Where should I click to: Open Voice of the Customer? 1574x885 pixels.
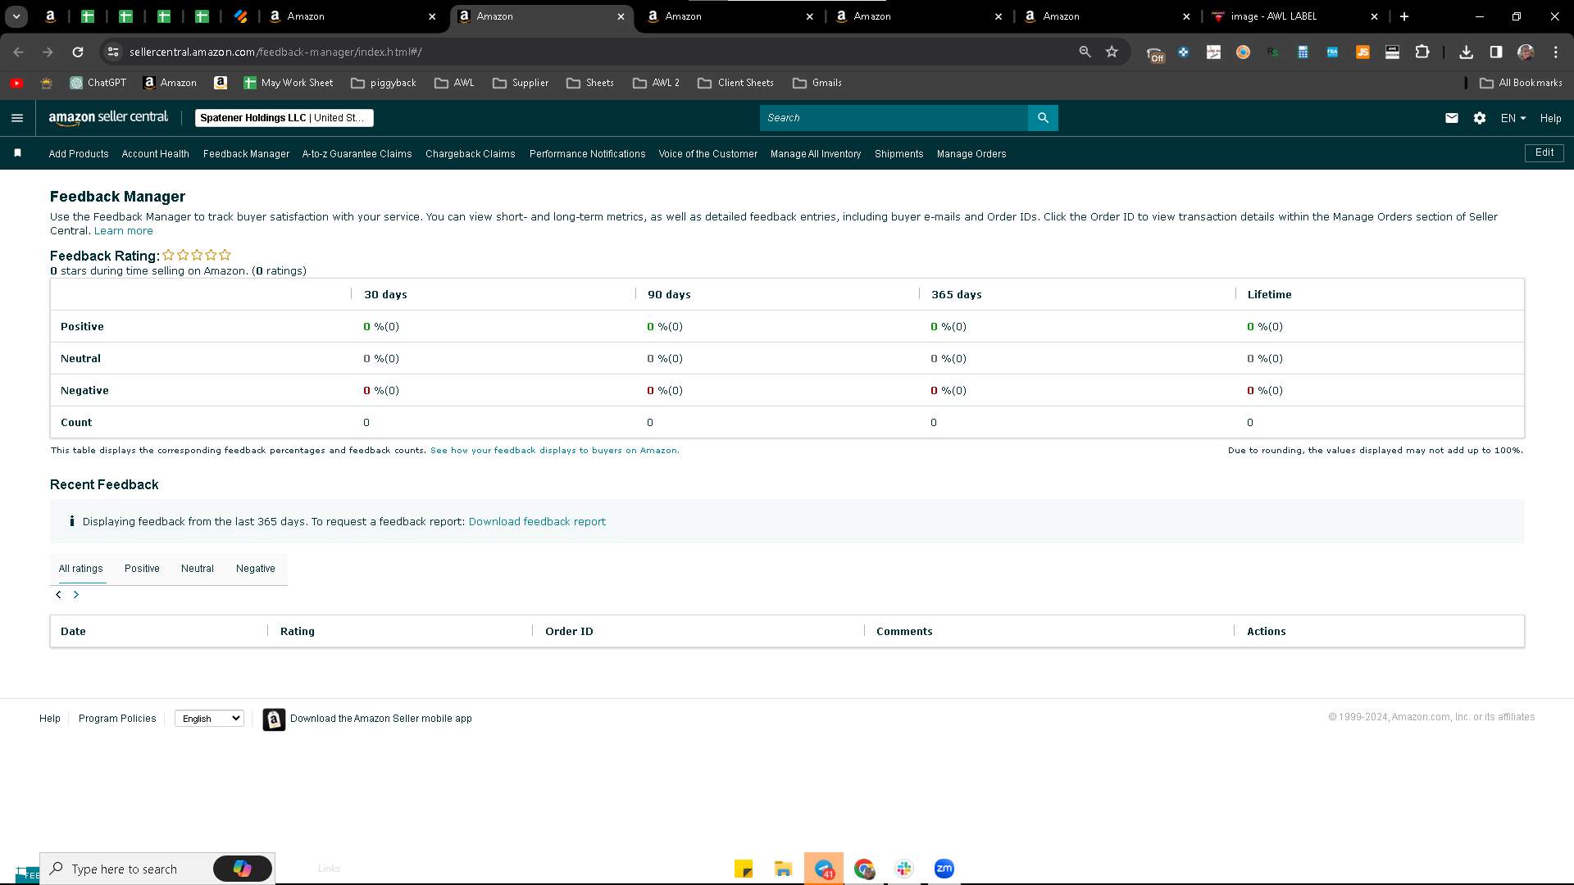pos(708,154)
